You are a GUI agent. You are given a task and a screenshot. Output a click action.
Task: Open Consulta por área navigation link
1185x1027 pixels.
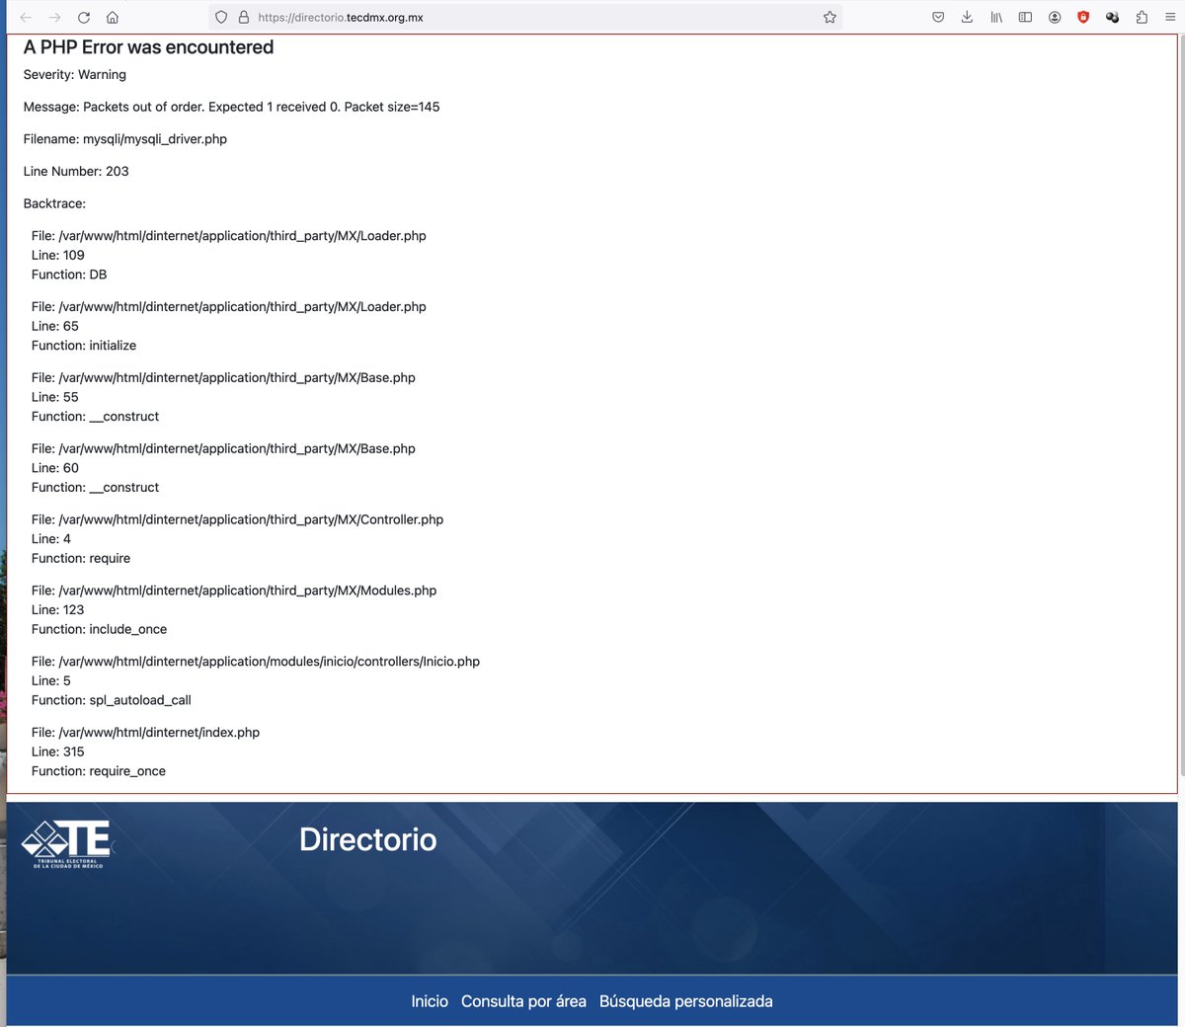point(523,1001)
